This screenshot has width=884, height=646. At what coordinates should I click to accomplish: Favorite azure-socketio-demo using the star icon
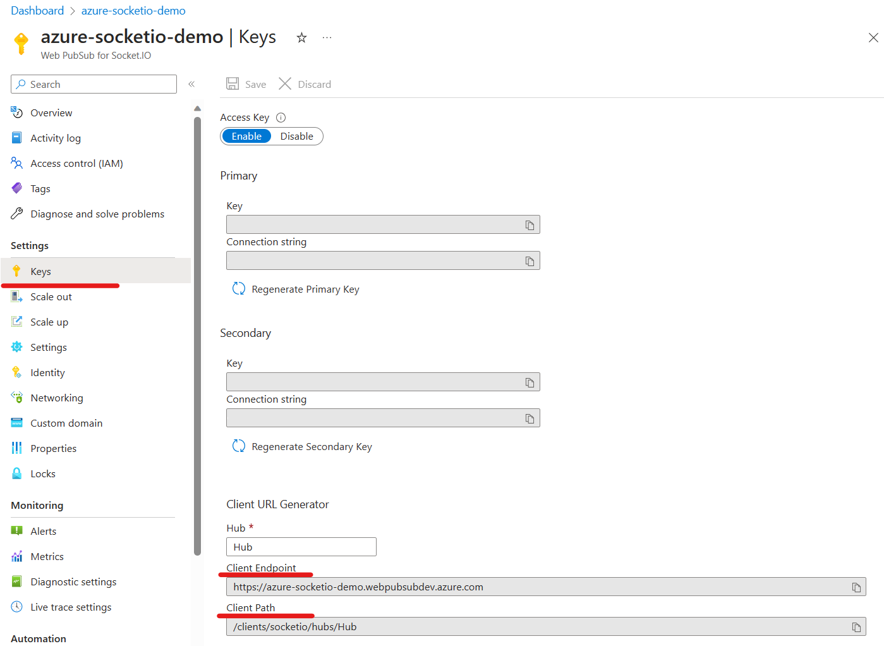coord(301,38)
